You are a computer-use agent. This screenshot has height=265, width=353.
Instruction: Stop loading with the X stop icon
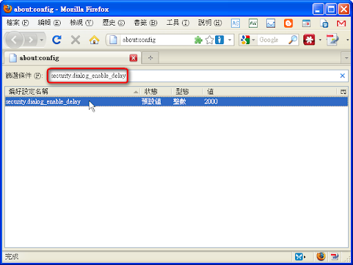tap(75, 40)
